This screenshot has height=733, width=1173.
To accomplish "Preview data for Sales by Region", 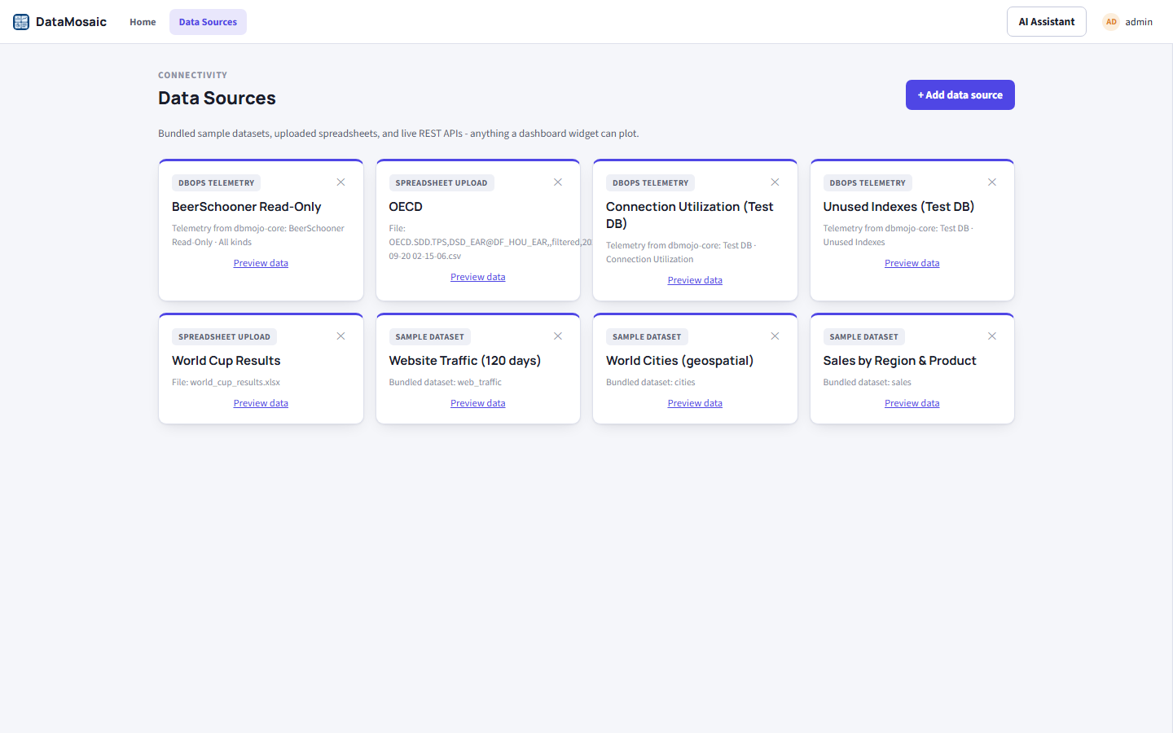I will (912, 403).
